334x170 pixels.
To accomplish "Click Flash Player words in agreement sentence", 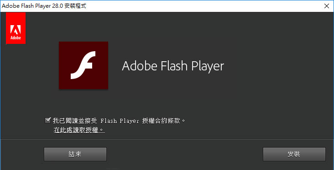I will 120,121.
